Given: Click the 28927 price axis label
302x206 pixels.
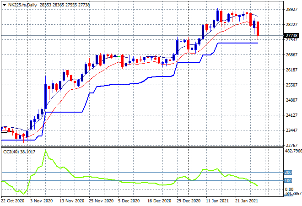Looking at the screenshot, I should 291,10.
